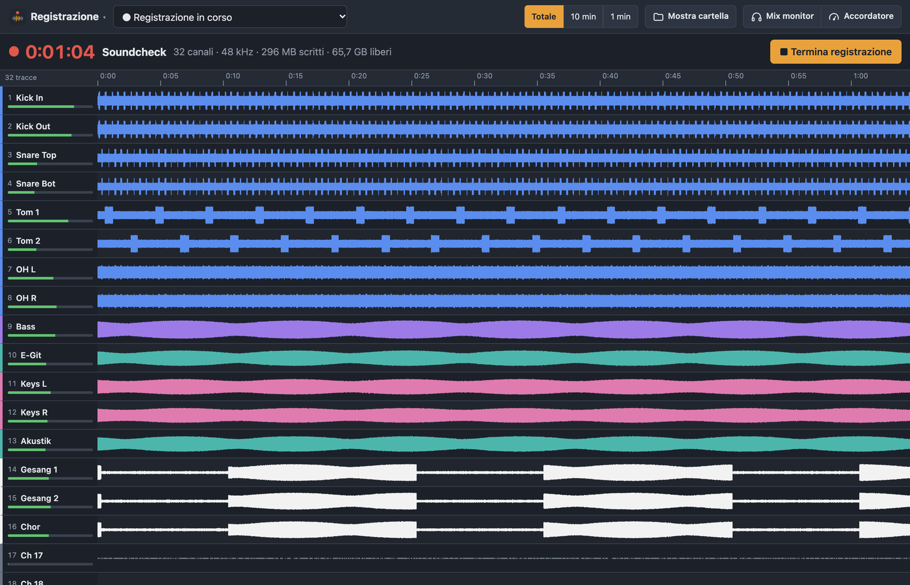Jump to the 0:45 timeline mark
Viewport: 910px width, 585px height.
(x=673, y=76)
